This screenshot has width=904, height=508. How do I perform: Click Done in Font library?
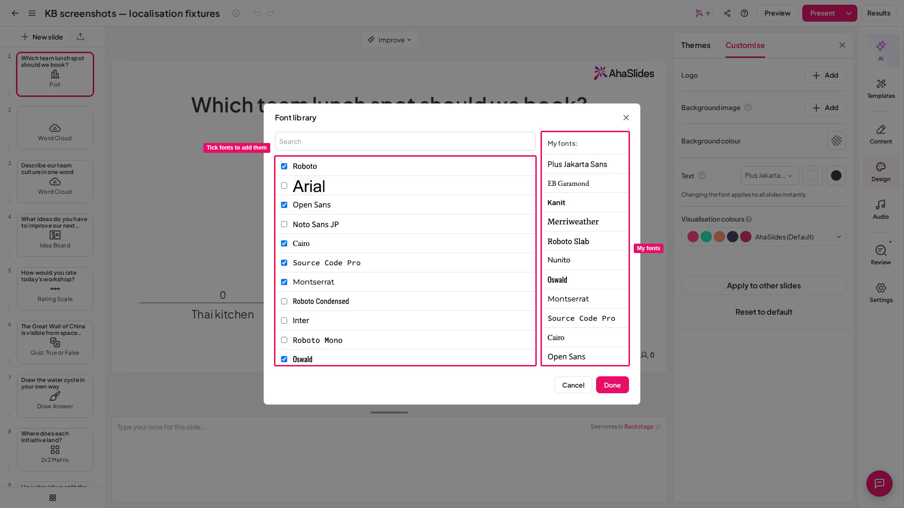pyautogui.click(x=612, y=385)
